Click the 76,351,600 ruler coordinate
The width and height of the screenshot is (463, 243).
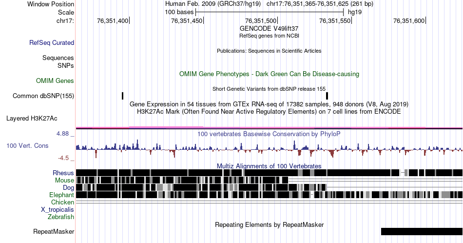click(409, 20)
